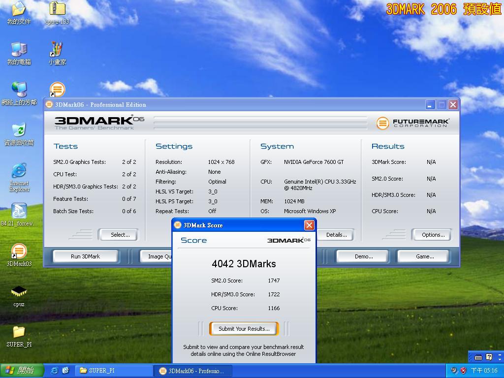Open the Image Quality button

tap(157, 256)
